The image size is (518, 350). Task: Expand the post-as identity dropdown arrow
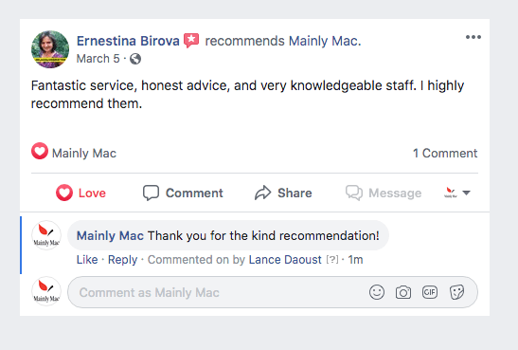pyautogui.click(x=466, y=193)
